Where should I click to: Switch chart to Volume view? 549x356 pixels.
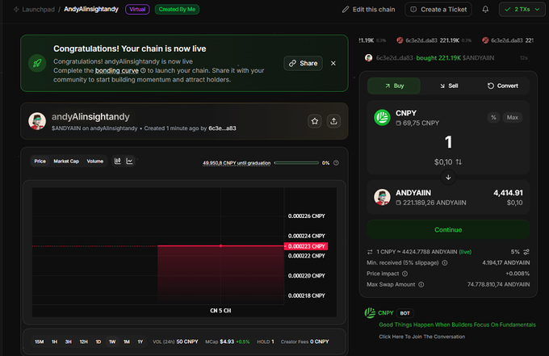(95, 161)
